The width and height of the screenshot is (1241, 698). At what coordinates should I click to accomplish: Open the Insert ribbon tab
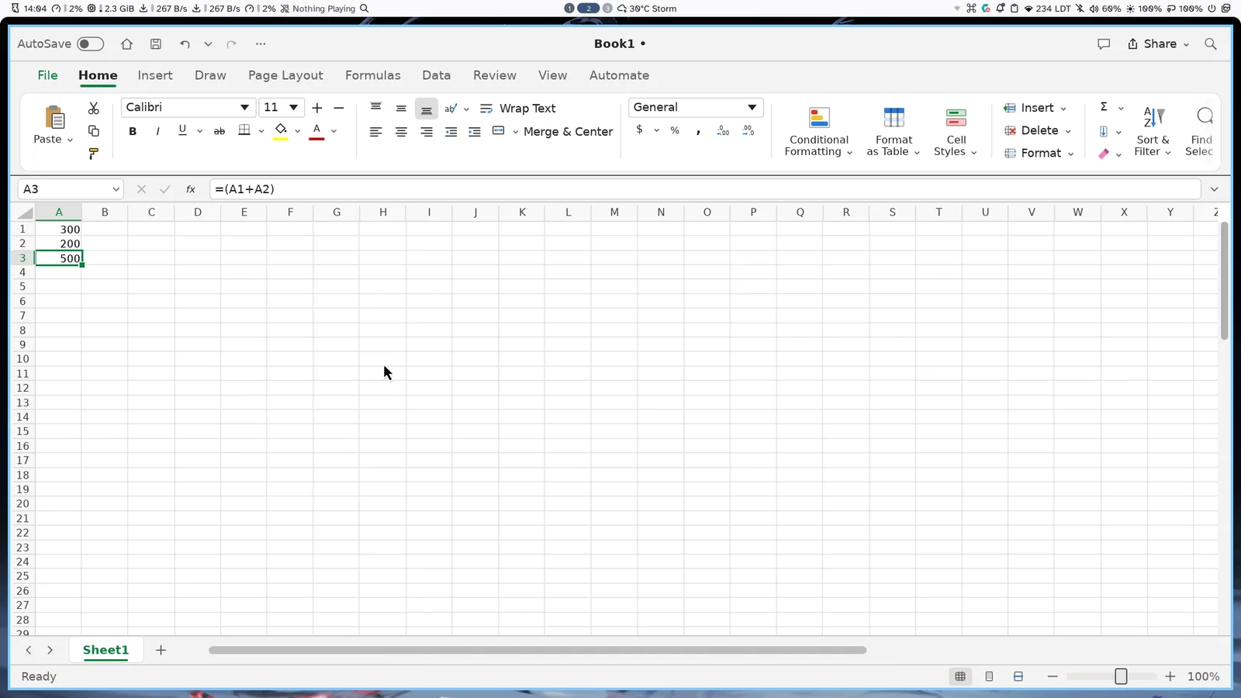tap(155, 75)
